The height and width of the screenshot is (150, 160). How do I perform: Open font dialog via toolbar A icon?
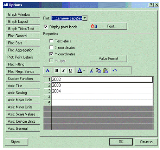pos(47,70)
